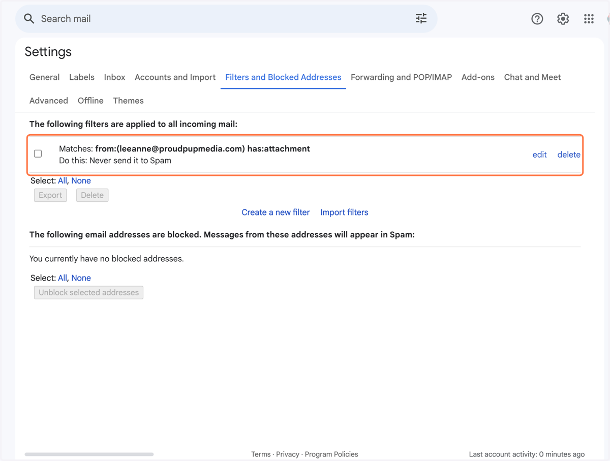Open Import filters
The height and width of the screenshot is (461, 610).
click(x=344, y=212)
